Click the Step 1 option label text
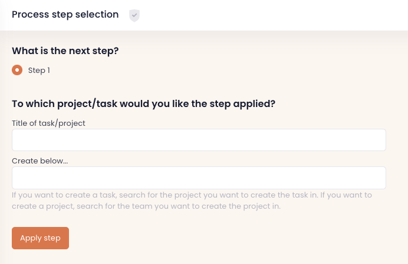 pos(39,71)
